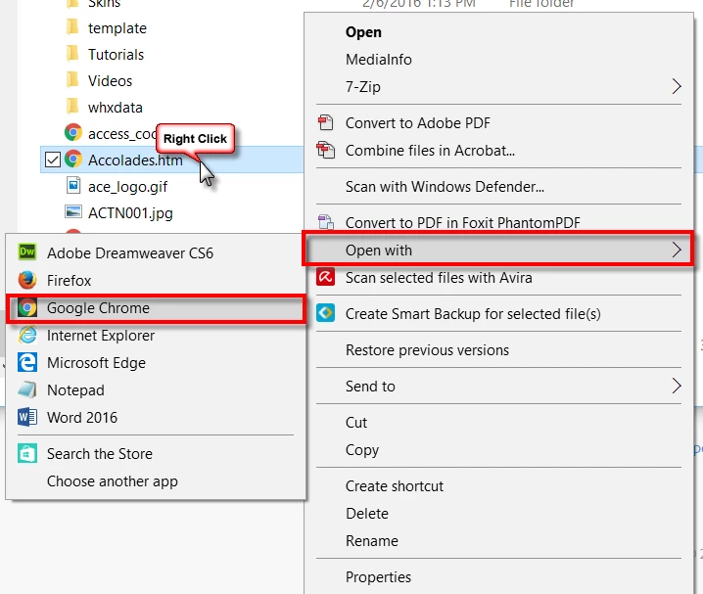Select the Videos folder name
Screen dimensions: 703x594
tap(110, 81)
